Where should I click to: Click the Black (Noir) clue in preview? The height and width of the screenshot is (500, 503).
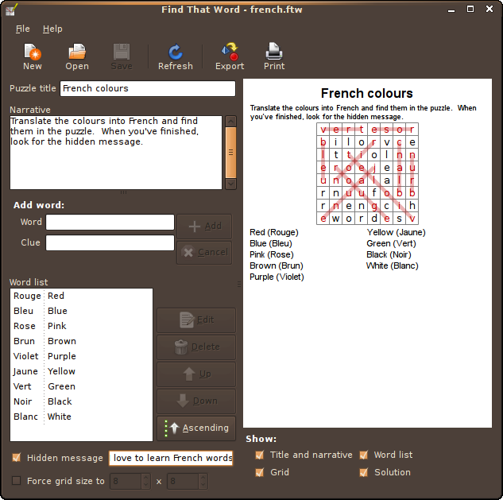(x=389, y=254)
